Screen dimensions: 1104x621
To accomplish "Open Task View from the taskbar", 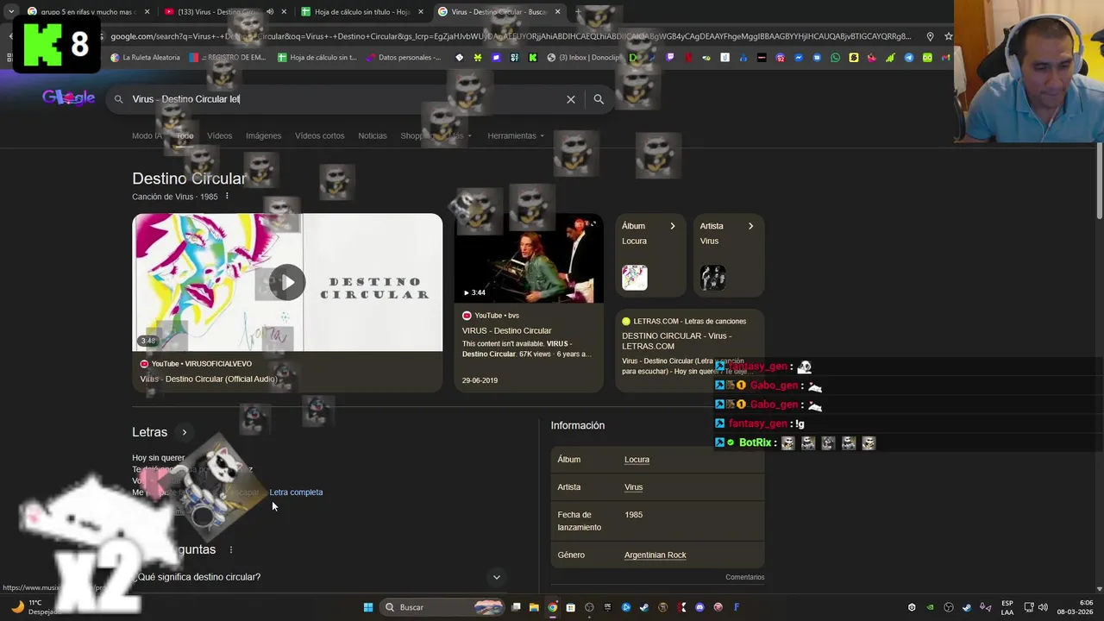I will tap(516, 607).
